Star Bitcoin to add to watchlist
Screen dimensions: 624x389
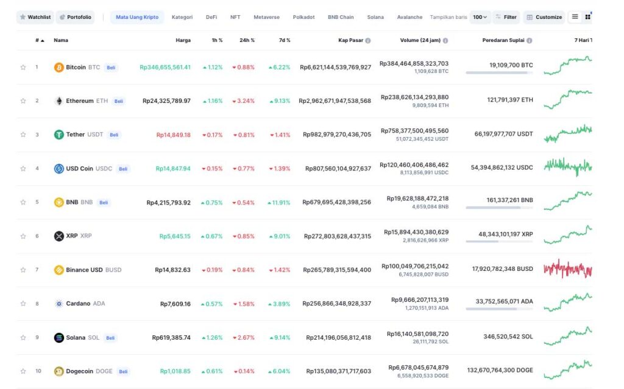[23, 68]
